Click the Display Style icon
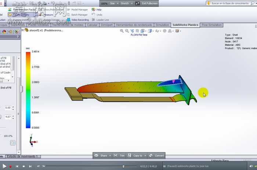Image resolution: width=257 pixels, height=170 pixels. point(150,31)
